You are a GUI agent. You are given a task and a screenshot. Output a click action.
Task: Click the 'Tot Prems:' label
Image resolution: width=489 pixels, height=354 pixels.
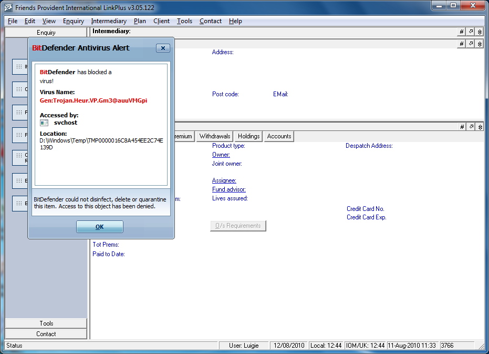106,245
